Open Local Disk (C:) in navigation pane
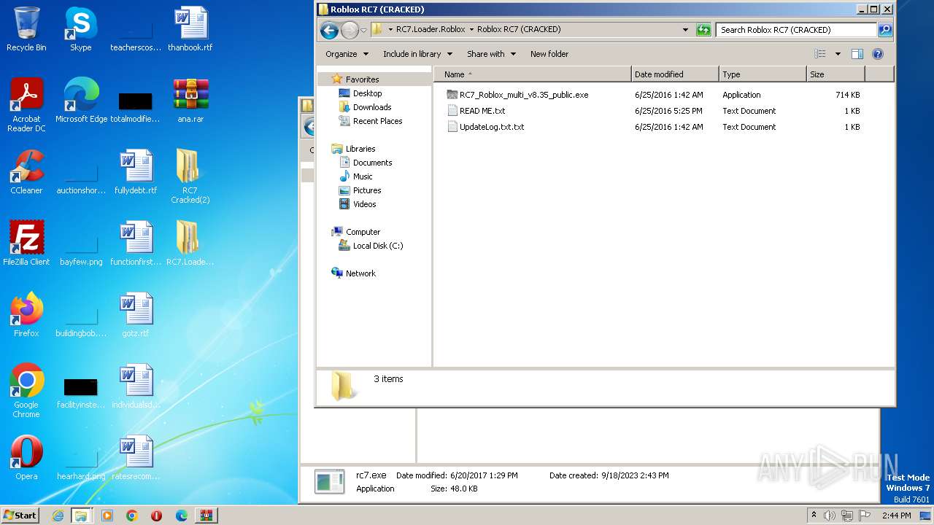Image resolution: width=934 pixels, height=525 pixels. pyautogui.click(x=378, y=246)
